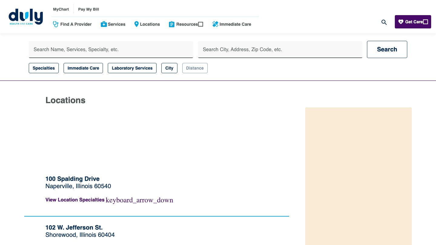
Task: Click the heart icon in Get Care
Action: point(401,22)
